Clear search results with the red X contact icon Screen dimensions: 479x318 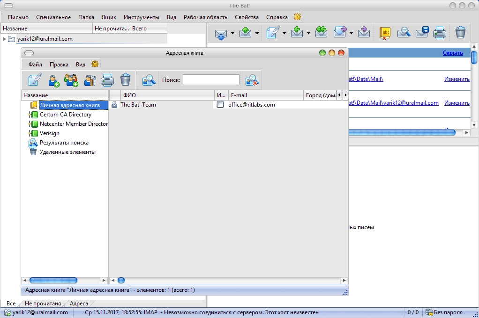click(252, 80)
